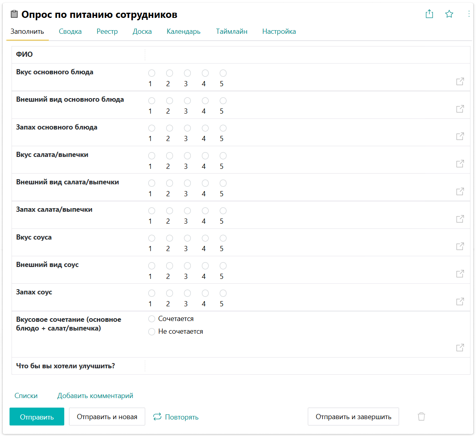Switch to the Сводка tab

[x=70, y=31]
